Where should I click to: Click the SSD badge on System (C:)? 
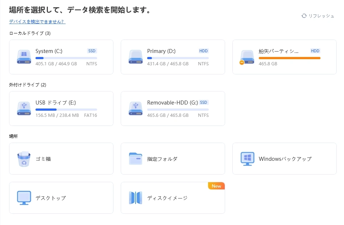(x=92, y=51)
